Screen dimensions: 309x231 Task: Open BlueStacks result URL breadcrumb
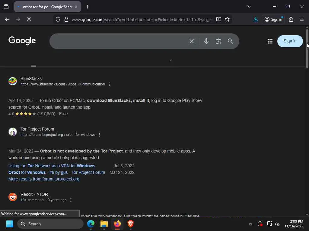click(63, 84)
